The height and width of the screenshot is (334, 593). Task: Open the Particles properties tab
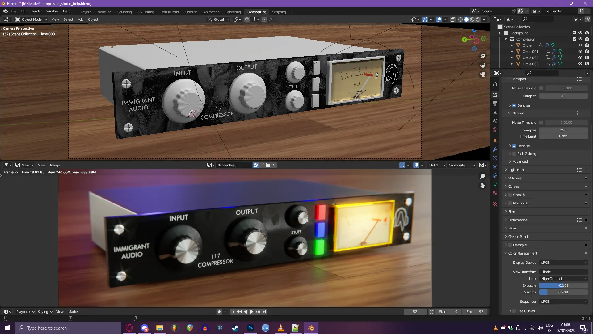click(x=495, y=158)
